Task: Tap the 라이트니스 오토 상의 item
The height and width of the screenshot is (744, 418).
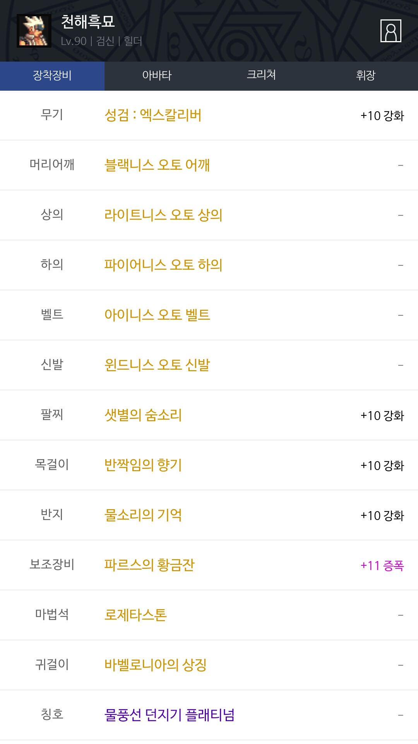Action: pyautogui.click(x=163, y=215)
